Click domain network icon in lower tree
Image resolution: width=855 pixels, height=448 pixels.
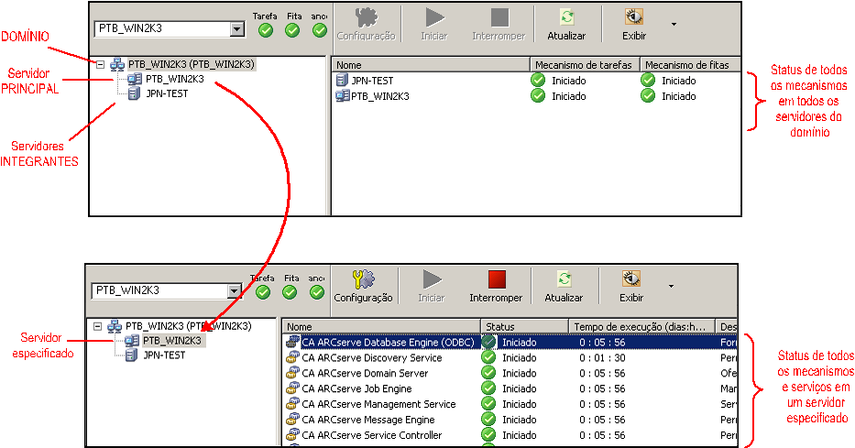tap(115, 326)
